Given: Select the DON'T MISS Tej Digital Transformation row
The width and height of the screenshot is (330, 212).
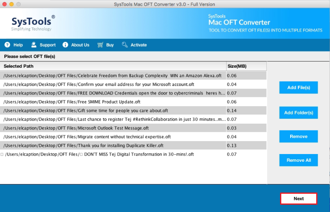Looking at the screenshot, I should (133, 154).
